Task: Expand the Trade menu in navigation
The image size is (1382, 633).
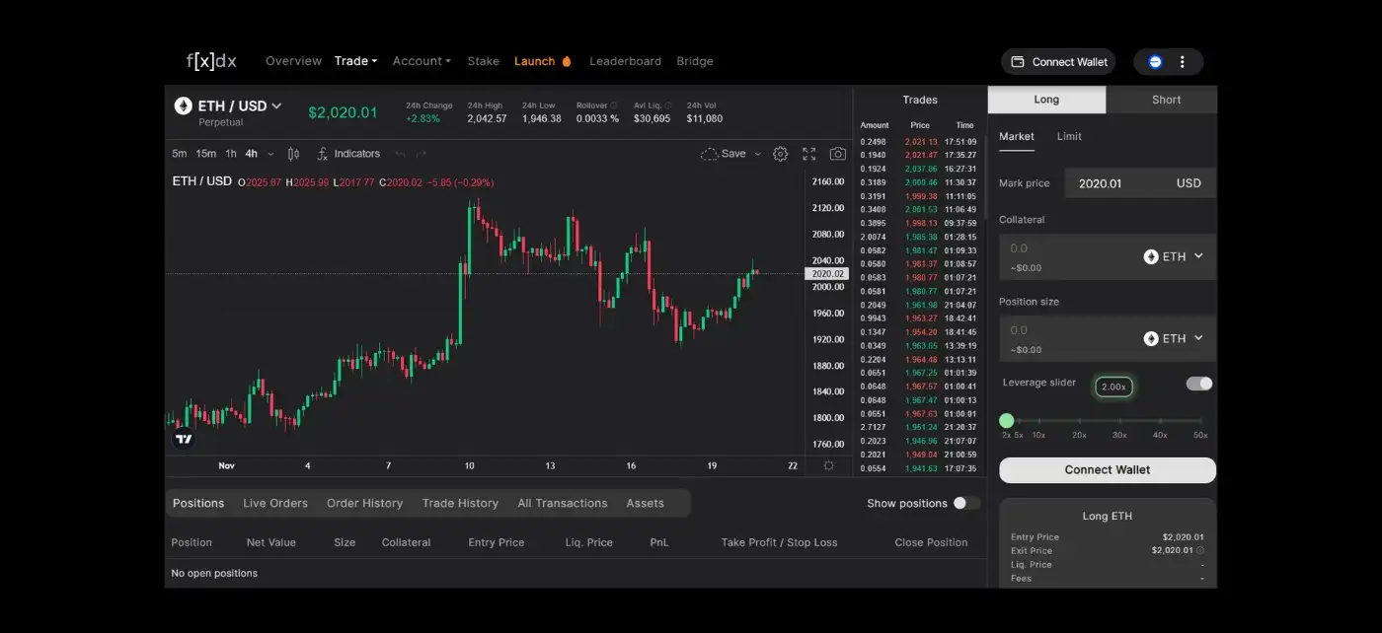Action: click(355, 61)
